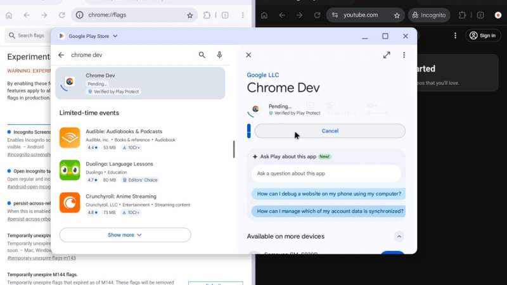Go back from chrome dev search
The width and height of the screenshot is (507, 285).
pos(61,55)
